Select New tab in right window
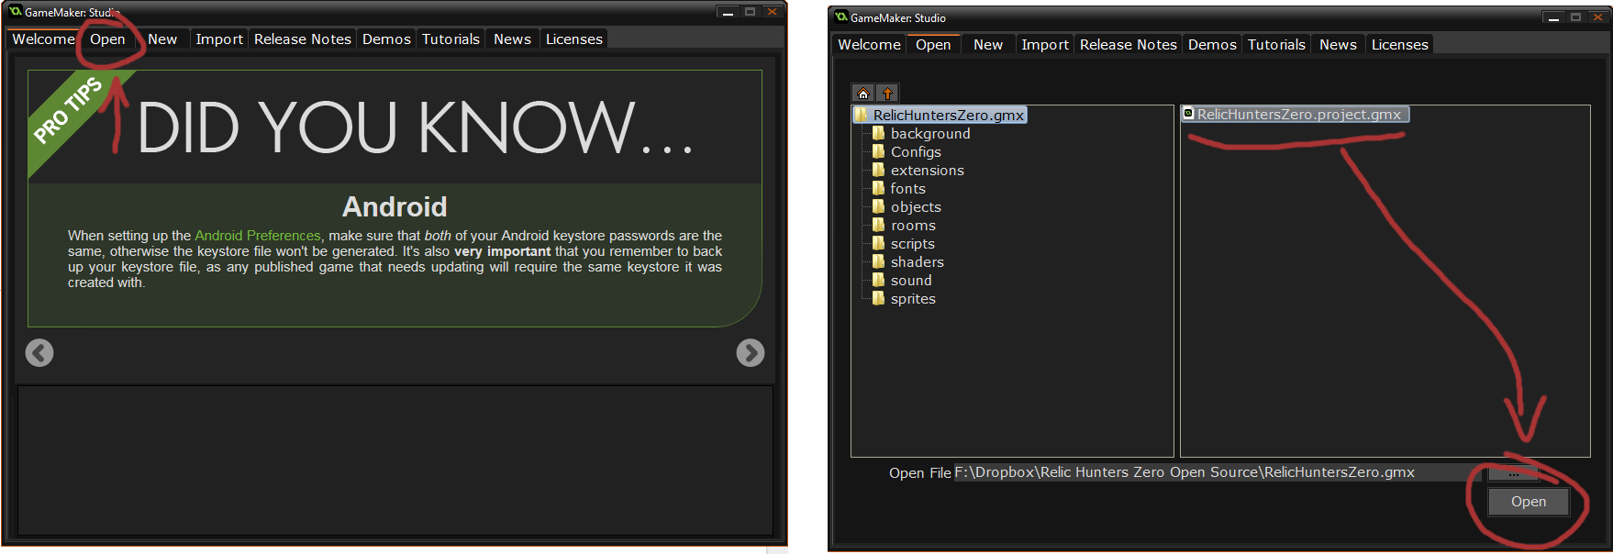This screenshot has height=554, width=1613. coord(988,44)
